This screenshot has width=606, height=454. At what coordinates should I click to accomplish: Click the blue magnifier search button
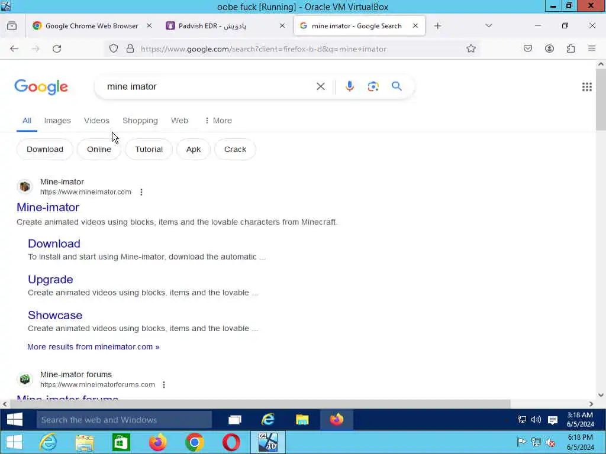pyautogui.click(x=397, y=86)
